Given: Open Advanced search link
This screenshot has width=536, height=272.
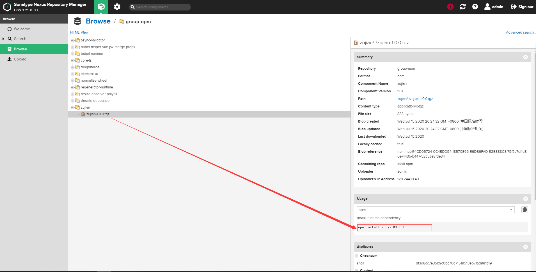Looking at the screenshot, I should [x=521, y=32].
